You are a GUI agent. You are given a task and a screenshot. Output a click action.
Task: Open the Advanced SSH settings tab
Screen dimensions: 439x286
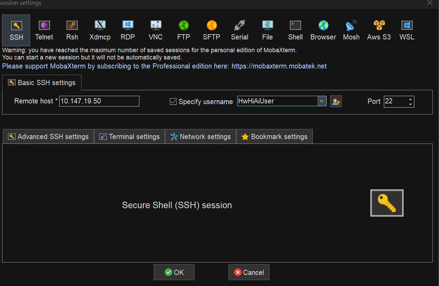point(49,137)
